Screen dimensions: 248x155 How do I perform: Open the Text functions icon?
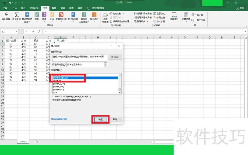click(52, 15)
